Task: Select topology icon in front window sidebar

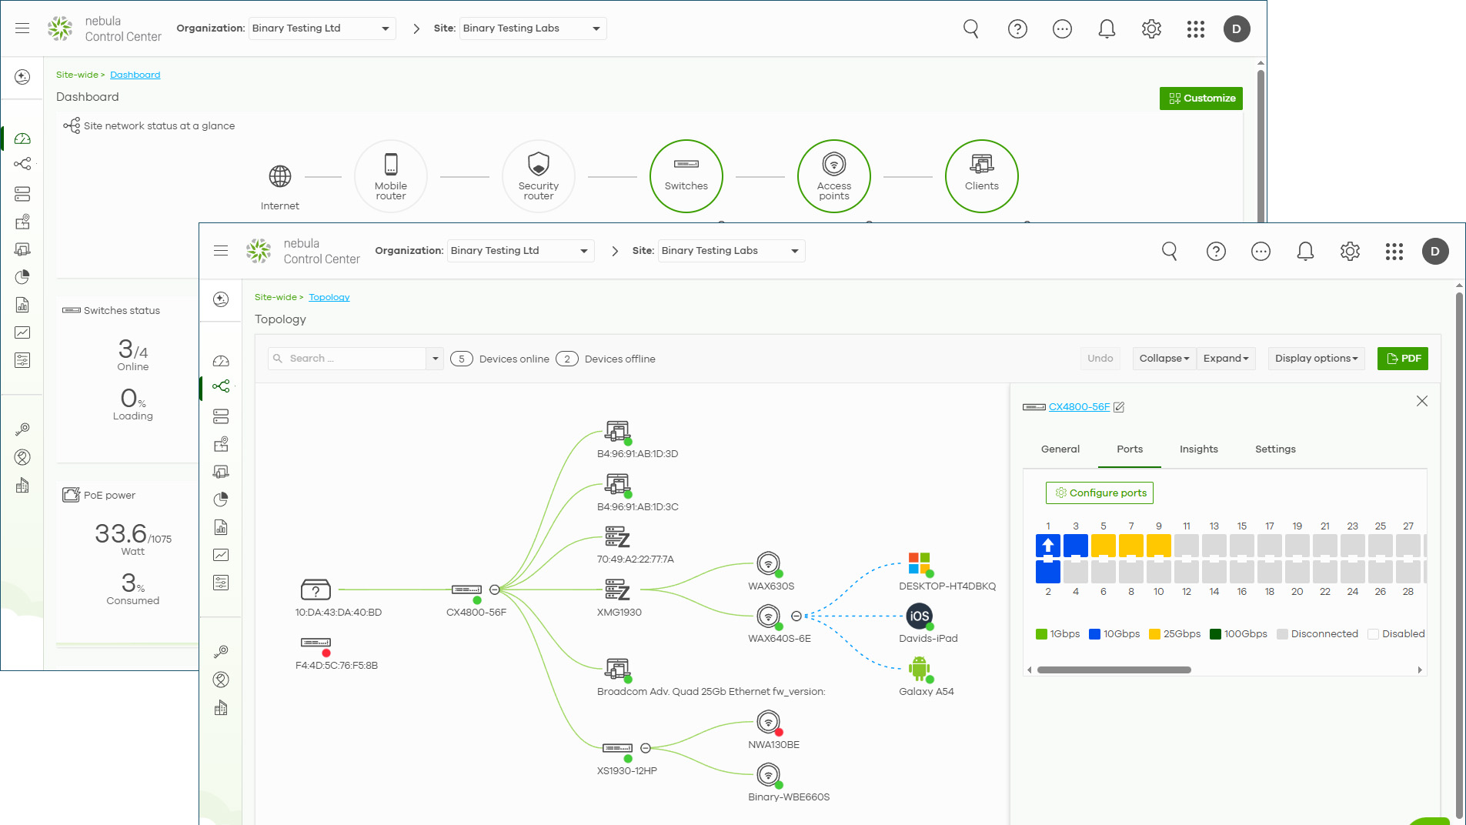Action: [x=221, y=386]
